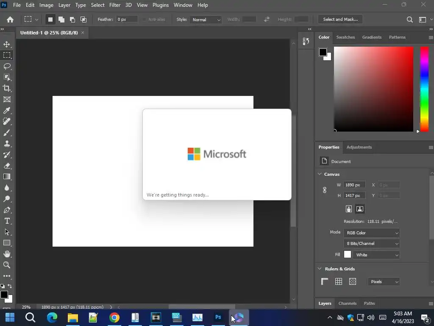Open the Edit Toolbar three-dots menu
This screenshot has height=326, width=434.
point(7,276)
